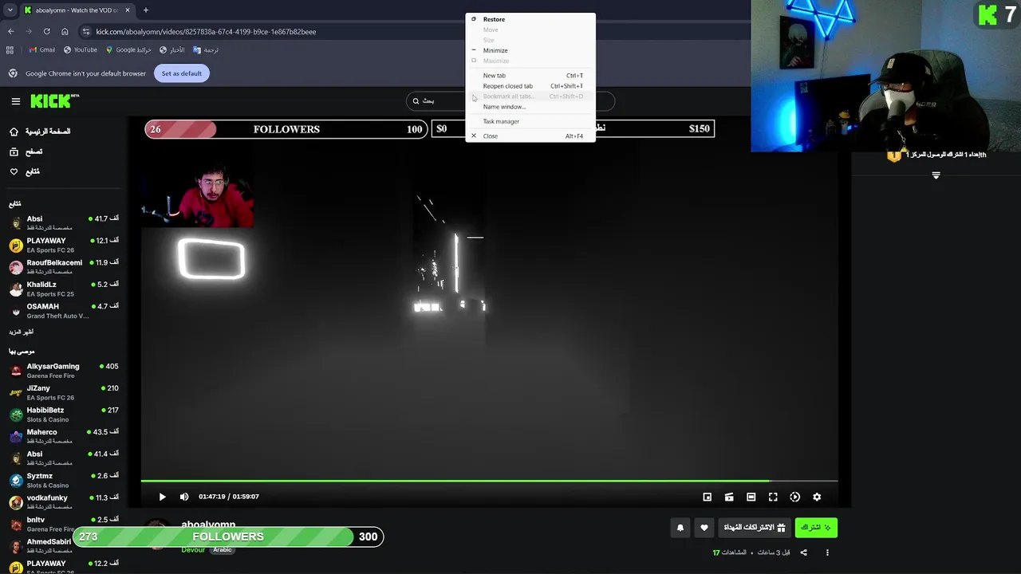The width and height of the screenshot is (1021, 574).
Task: Click Set as default button
Action: coord(182,73)
